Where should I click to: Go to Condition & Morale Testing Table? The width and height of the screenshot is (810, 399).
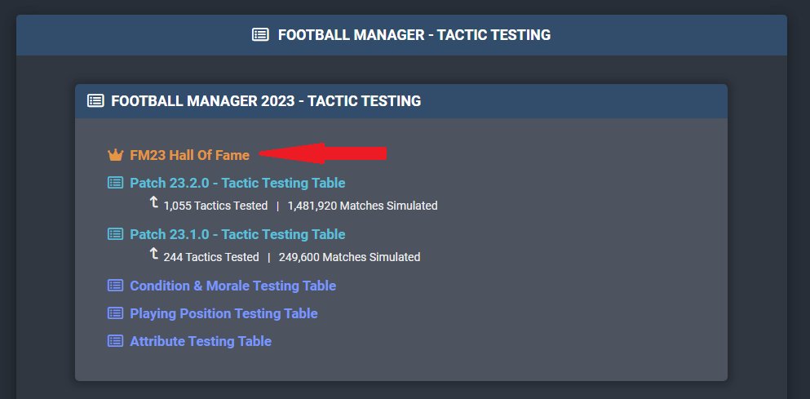[x=232, y=286]
